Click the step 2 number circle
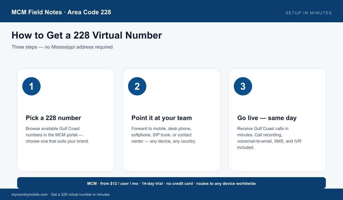This screenshot has width=343, height=200. [137, 86]
